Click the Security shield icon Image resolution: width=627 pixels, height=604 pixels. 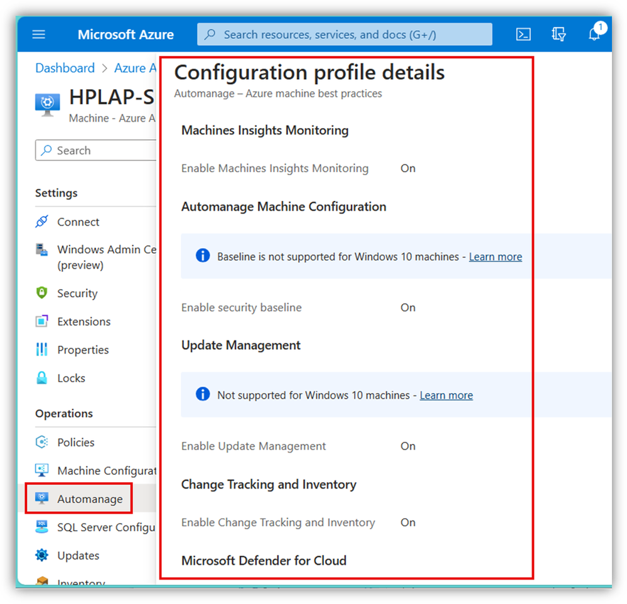(42, 293)
